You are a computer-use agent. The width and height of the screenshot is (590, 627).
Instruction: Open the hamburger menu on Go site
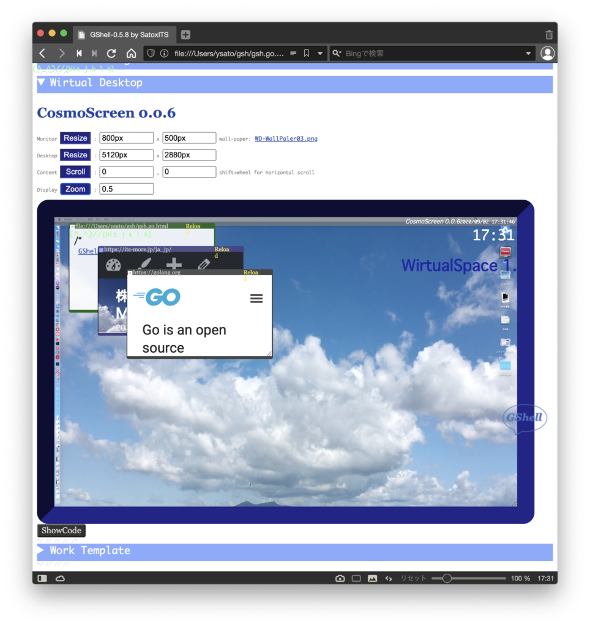pos(256,298)
